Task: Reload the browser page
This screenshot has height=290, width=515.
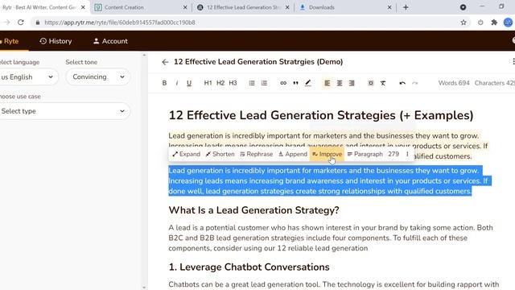Action: coord(21,23)
